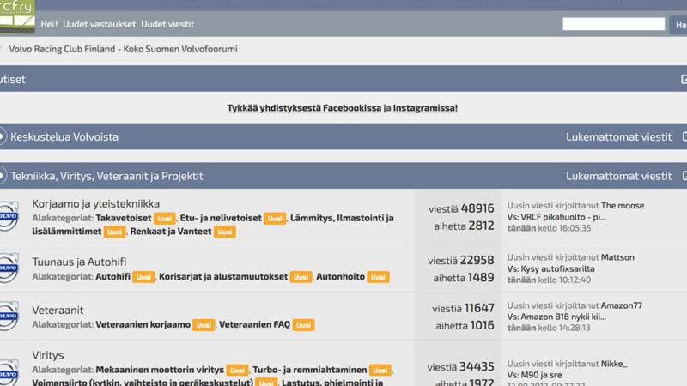This screenshot has width=687, height=386.
Task: Open Tekniikka, Viritys, Veteraanit ja Projektit title
Action: [106, 176]
